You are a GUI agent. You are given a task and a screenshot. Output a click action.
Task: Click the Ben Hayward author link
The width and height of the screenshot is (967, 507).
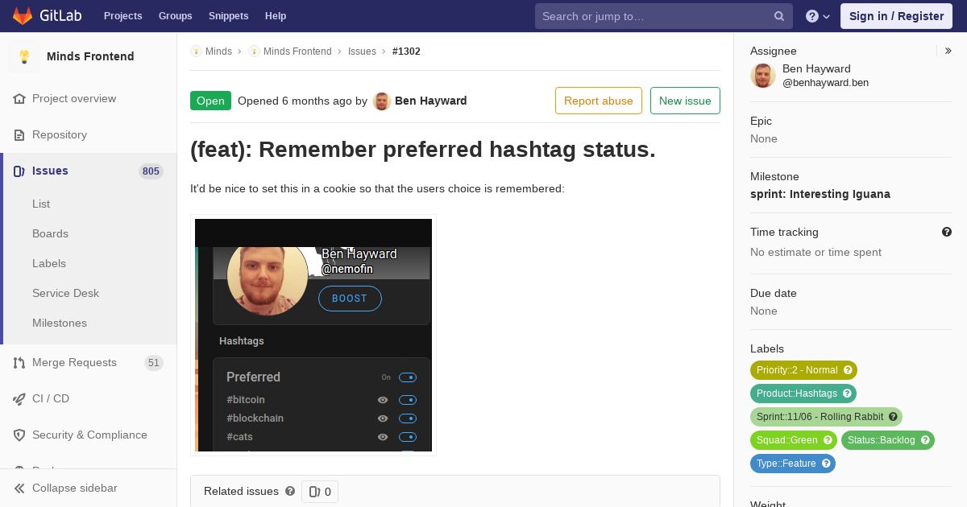point(431,101)
